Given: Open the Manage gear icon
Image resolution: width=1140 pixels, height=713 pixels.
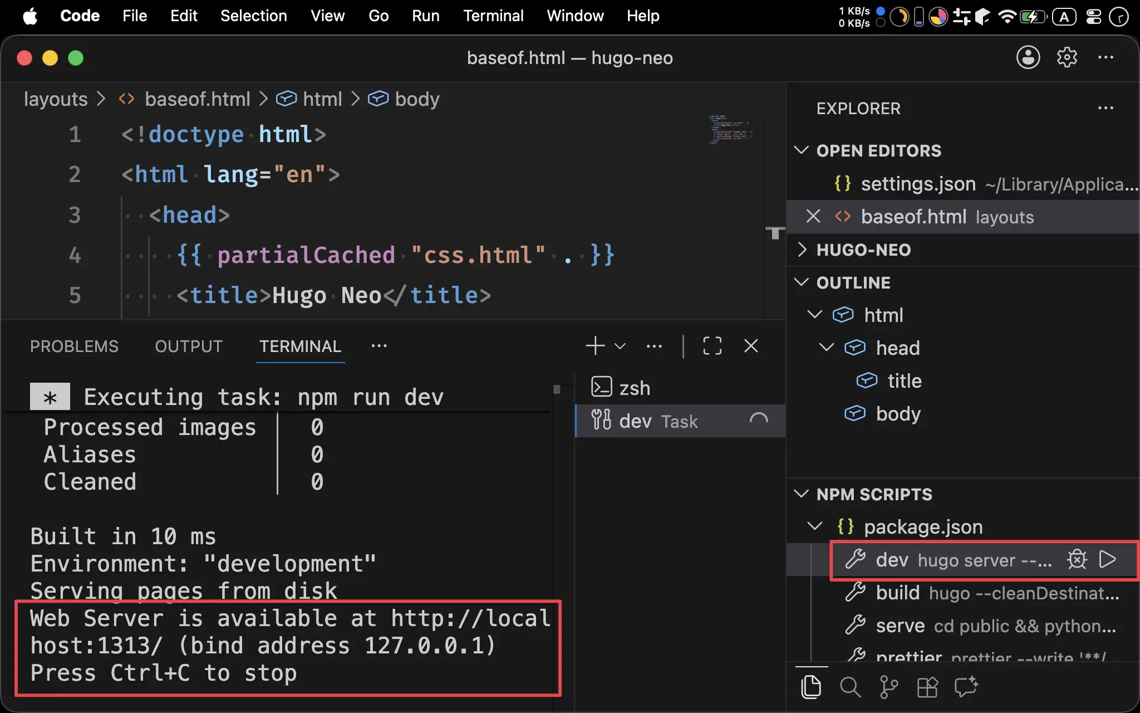Looking at the screenshot, I should point(1067,57).
